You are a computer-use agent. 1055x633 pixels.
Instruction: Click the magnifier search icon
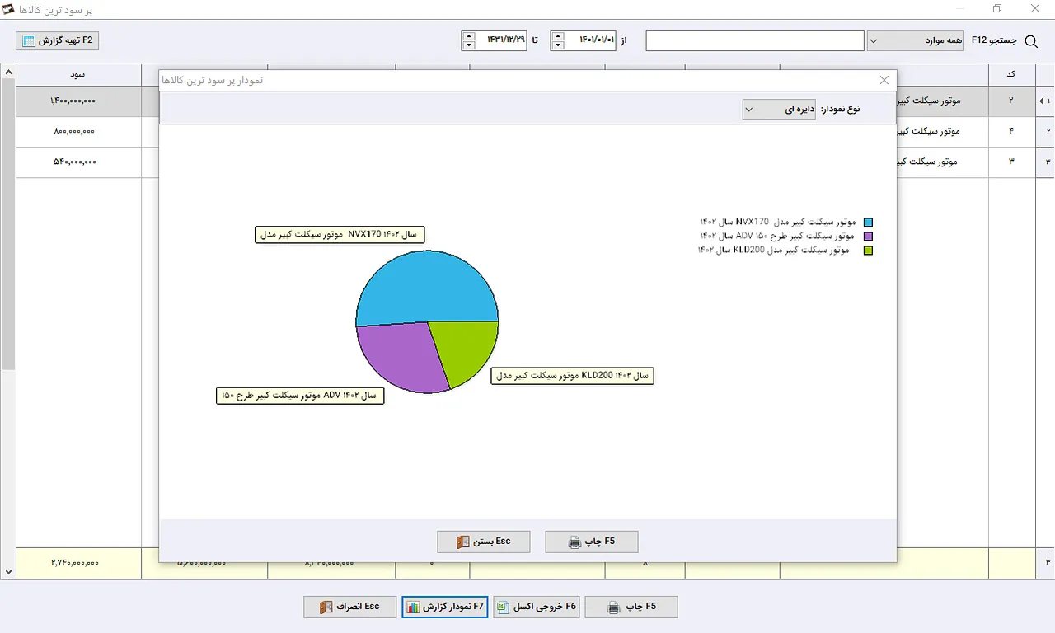(1030, 41)
